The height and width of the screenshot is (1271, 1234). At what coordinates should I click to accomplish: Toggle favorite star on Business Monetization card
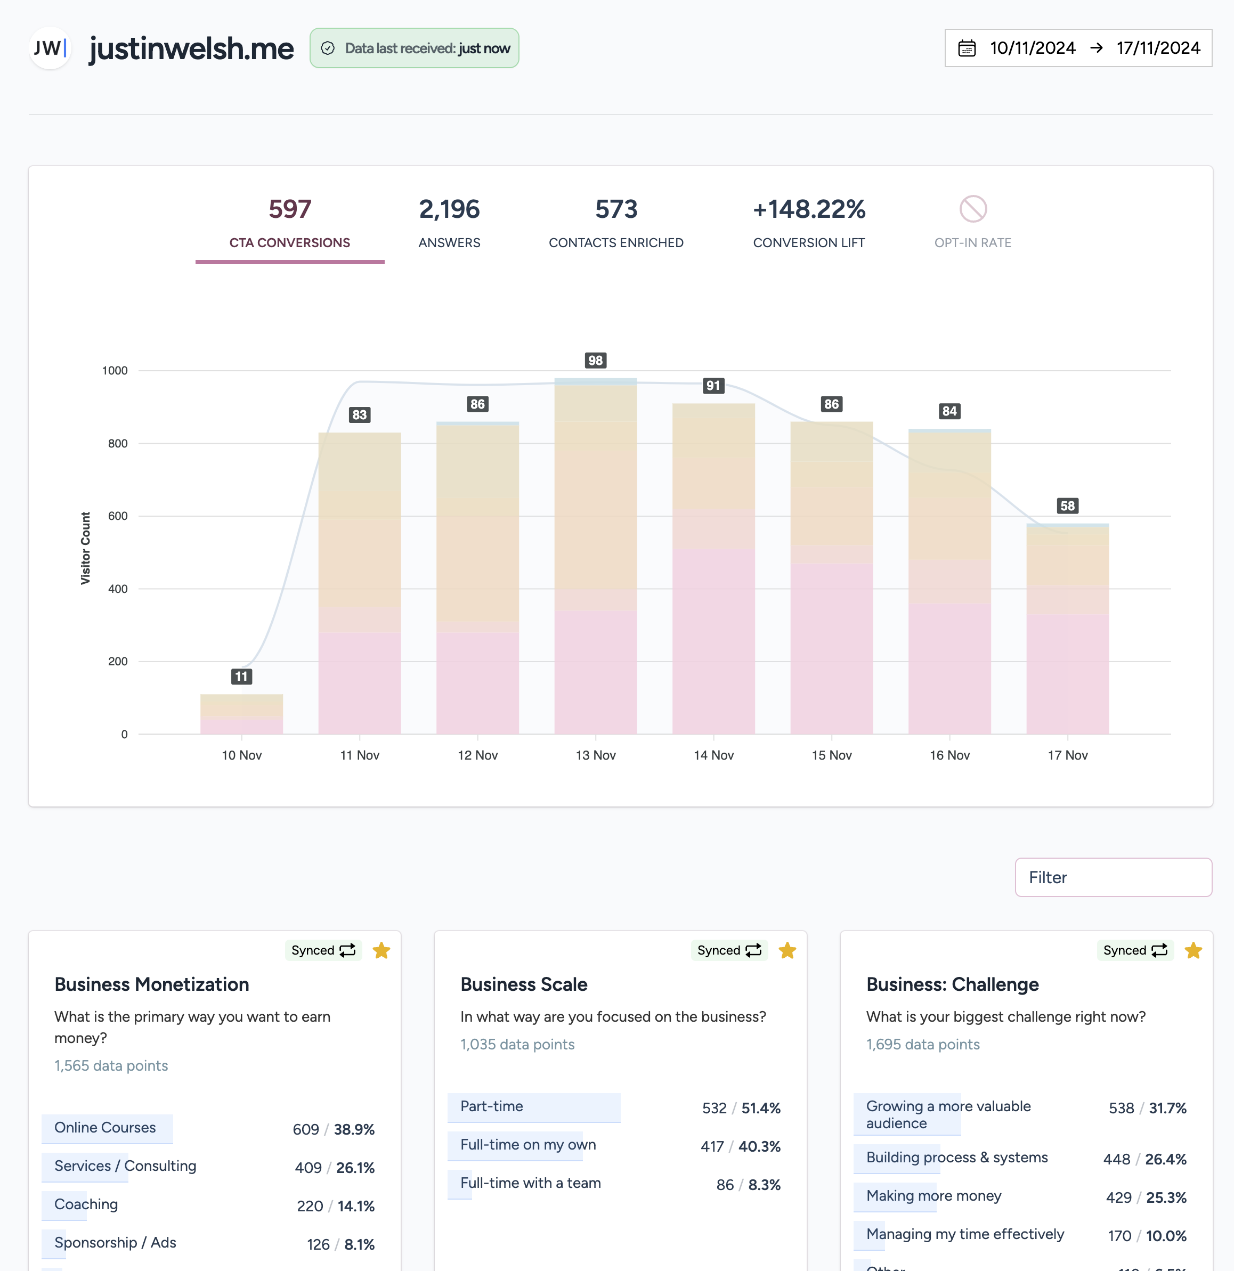[381, 950]
